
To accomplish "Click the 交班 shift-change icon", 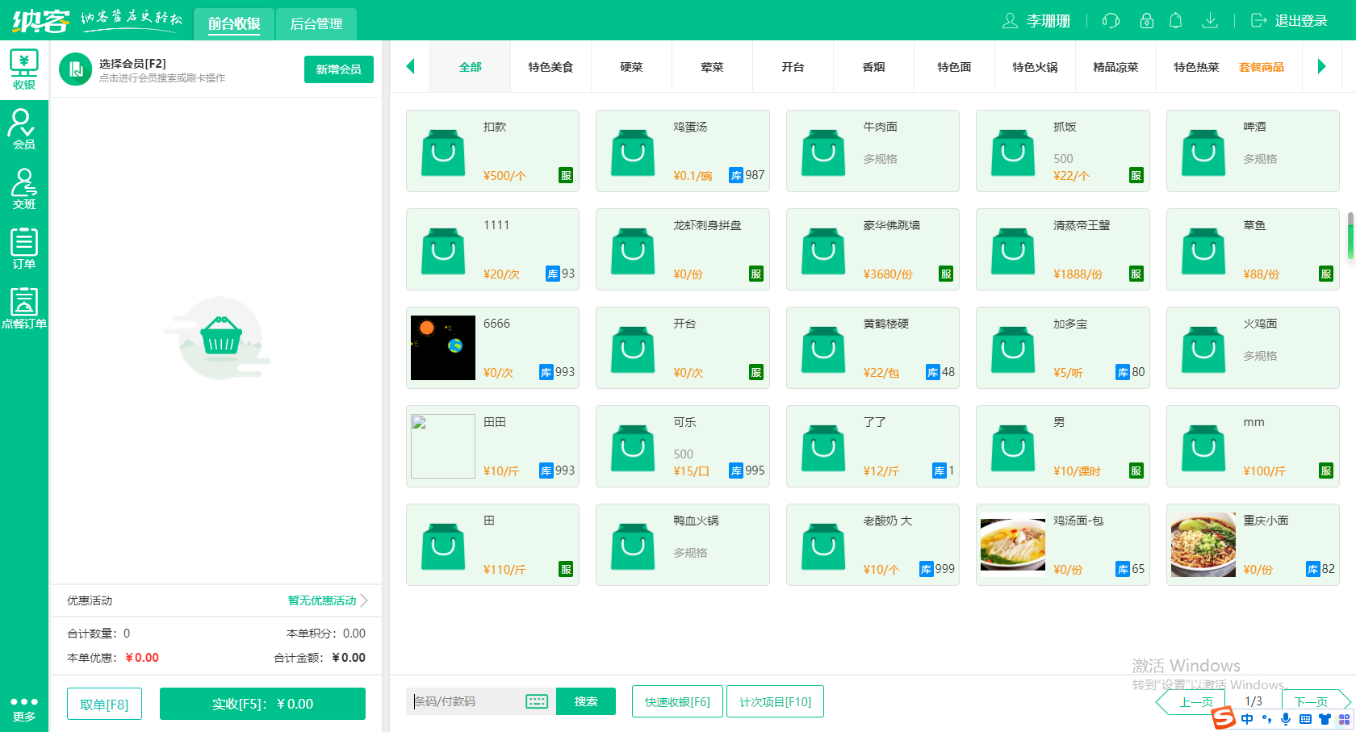I will (x=24, y=190).
